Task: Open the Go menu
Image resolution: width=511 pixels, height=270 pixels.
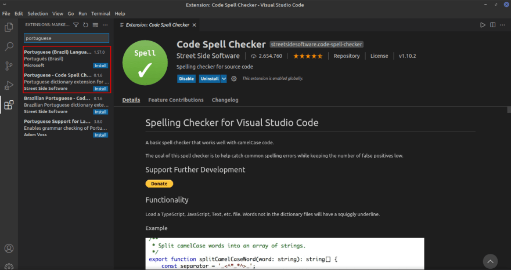Action: [x=71, y=14]
